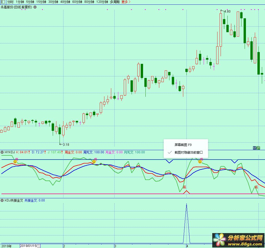Screen dimensions: 265x248
Task: Select the 5分钟 period tab
Action: pyautogui.click(x=30, y=2)
